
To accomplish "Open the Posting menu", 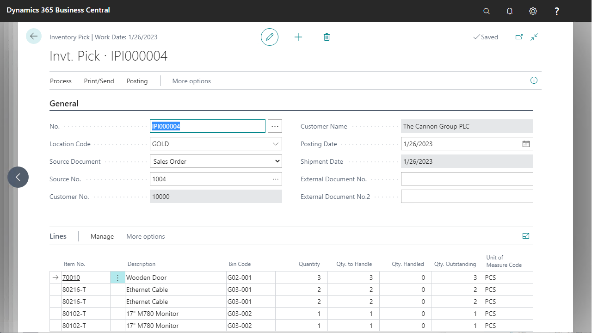I will tap(137, 81).
